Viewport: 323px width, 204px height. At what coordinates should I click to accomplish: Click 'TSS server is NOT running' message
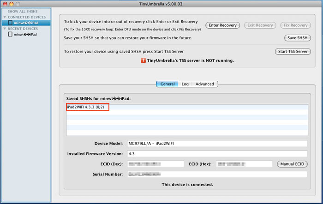coord(190,60)
